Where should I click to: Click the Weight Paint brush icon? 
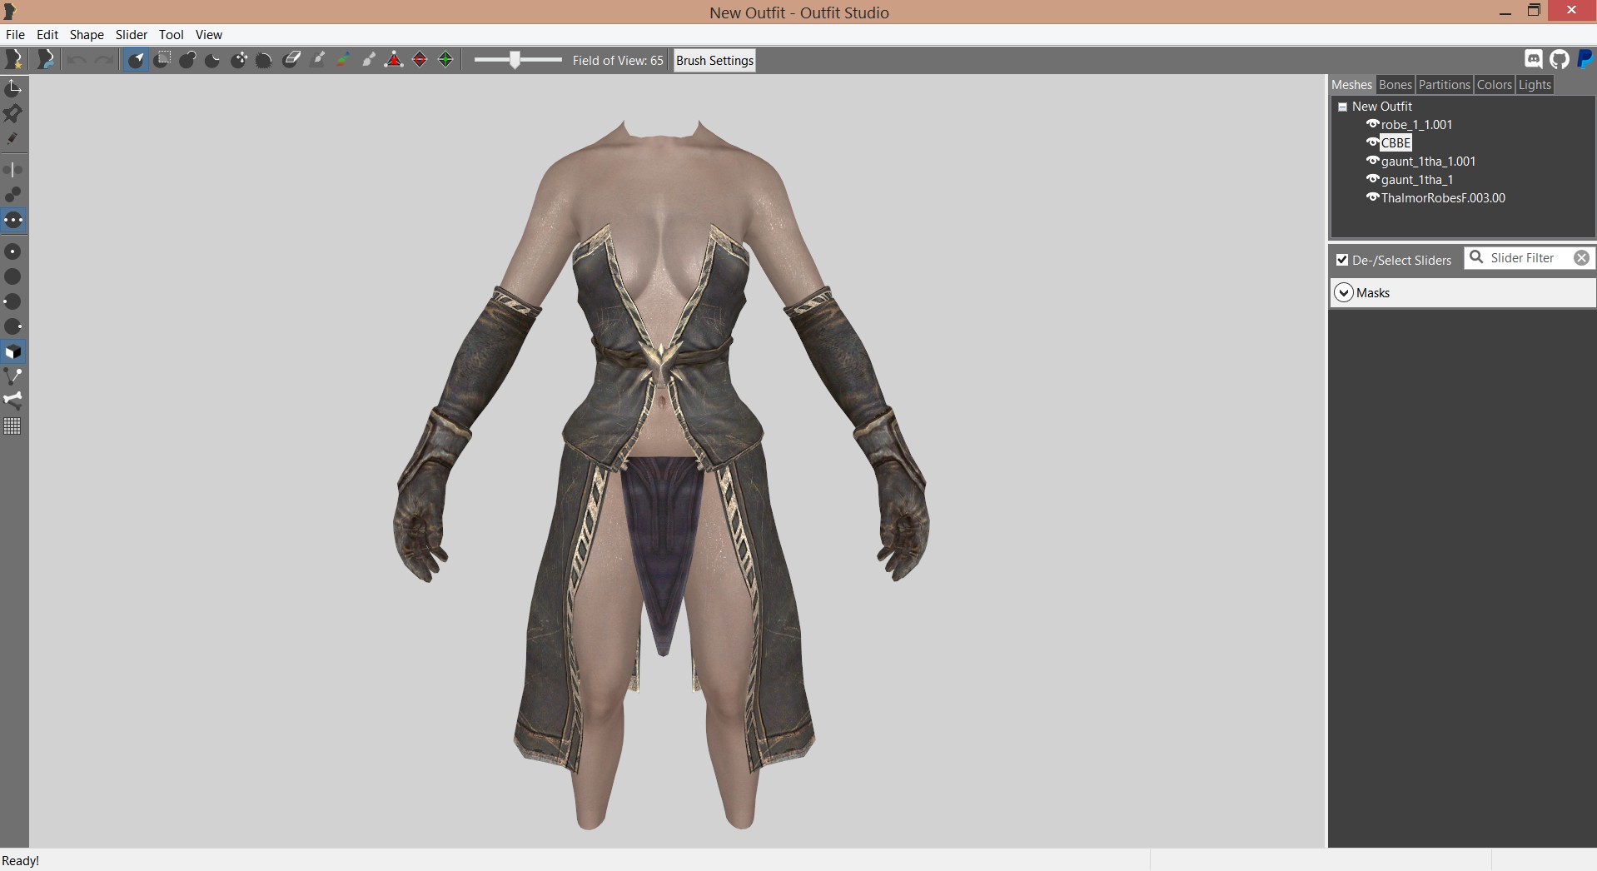pyautogui.click(x=317, y=60)
